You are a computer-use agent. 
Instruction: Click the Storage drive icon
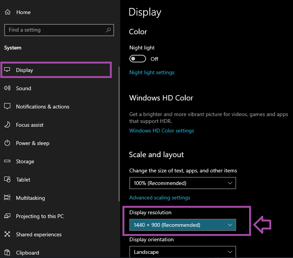[7, 161]
